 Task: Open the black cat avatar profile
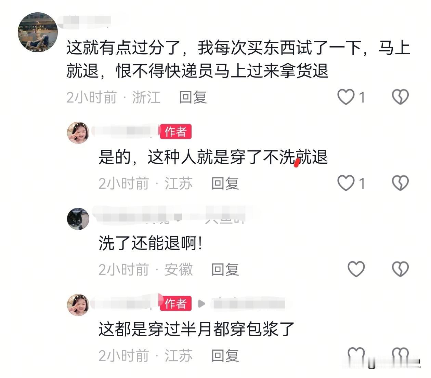(x=78, y=218)
